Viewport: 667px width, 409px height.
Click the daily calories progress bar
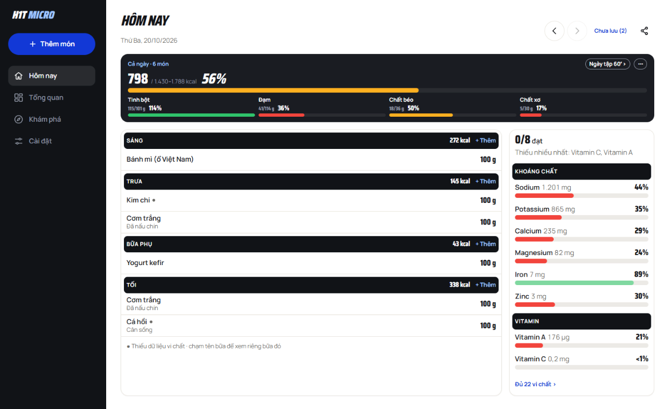387,90
